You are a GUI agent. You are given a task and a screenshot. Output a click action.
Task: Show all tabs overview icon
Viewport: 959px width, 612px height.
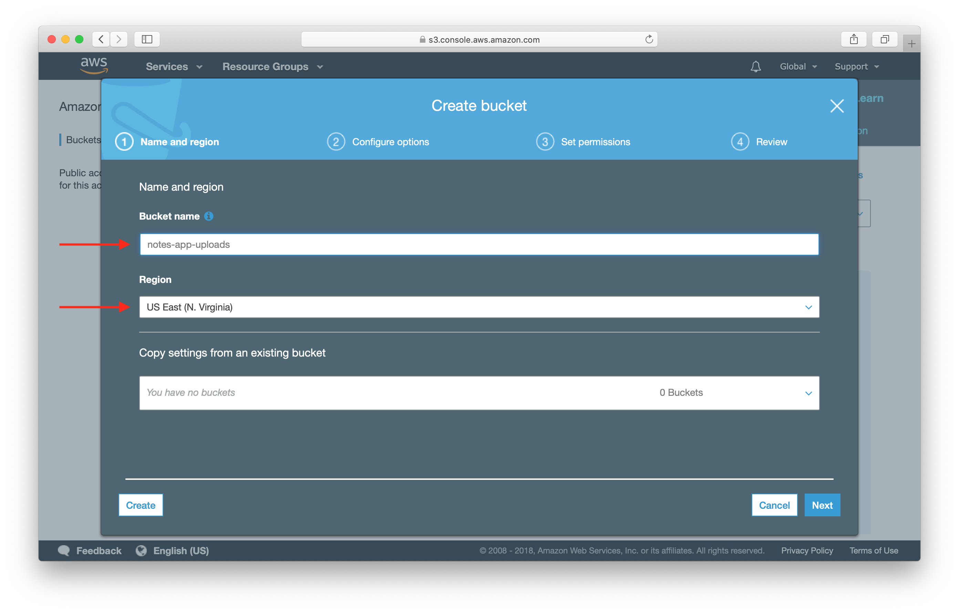(885, 39)
